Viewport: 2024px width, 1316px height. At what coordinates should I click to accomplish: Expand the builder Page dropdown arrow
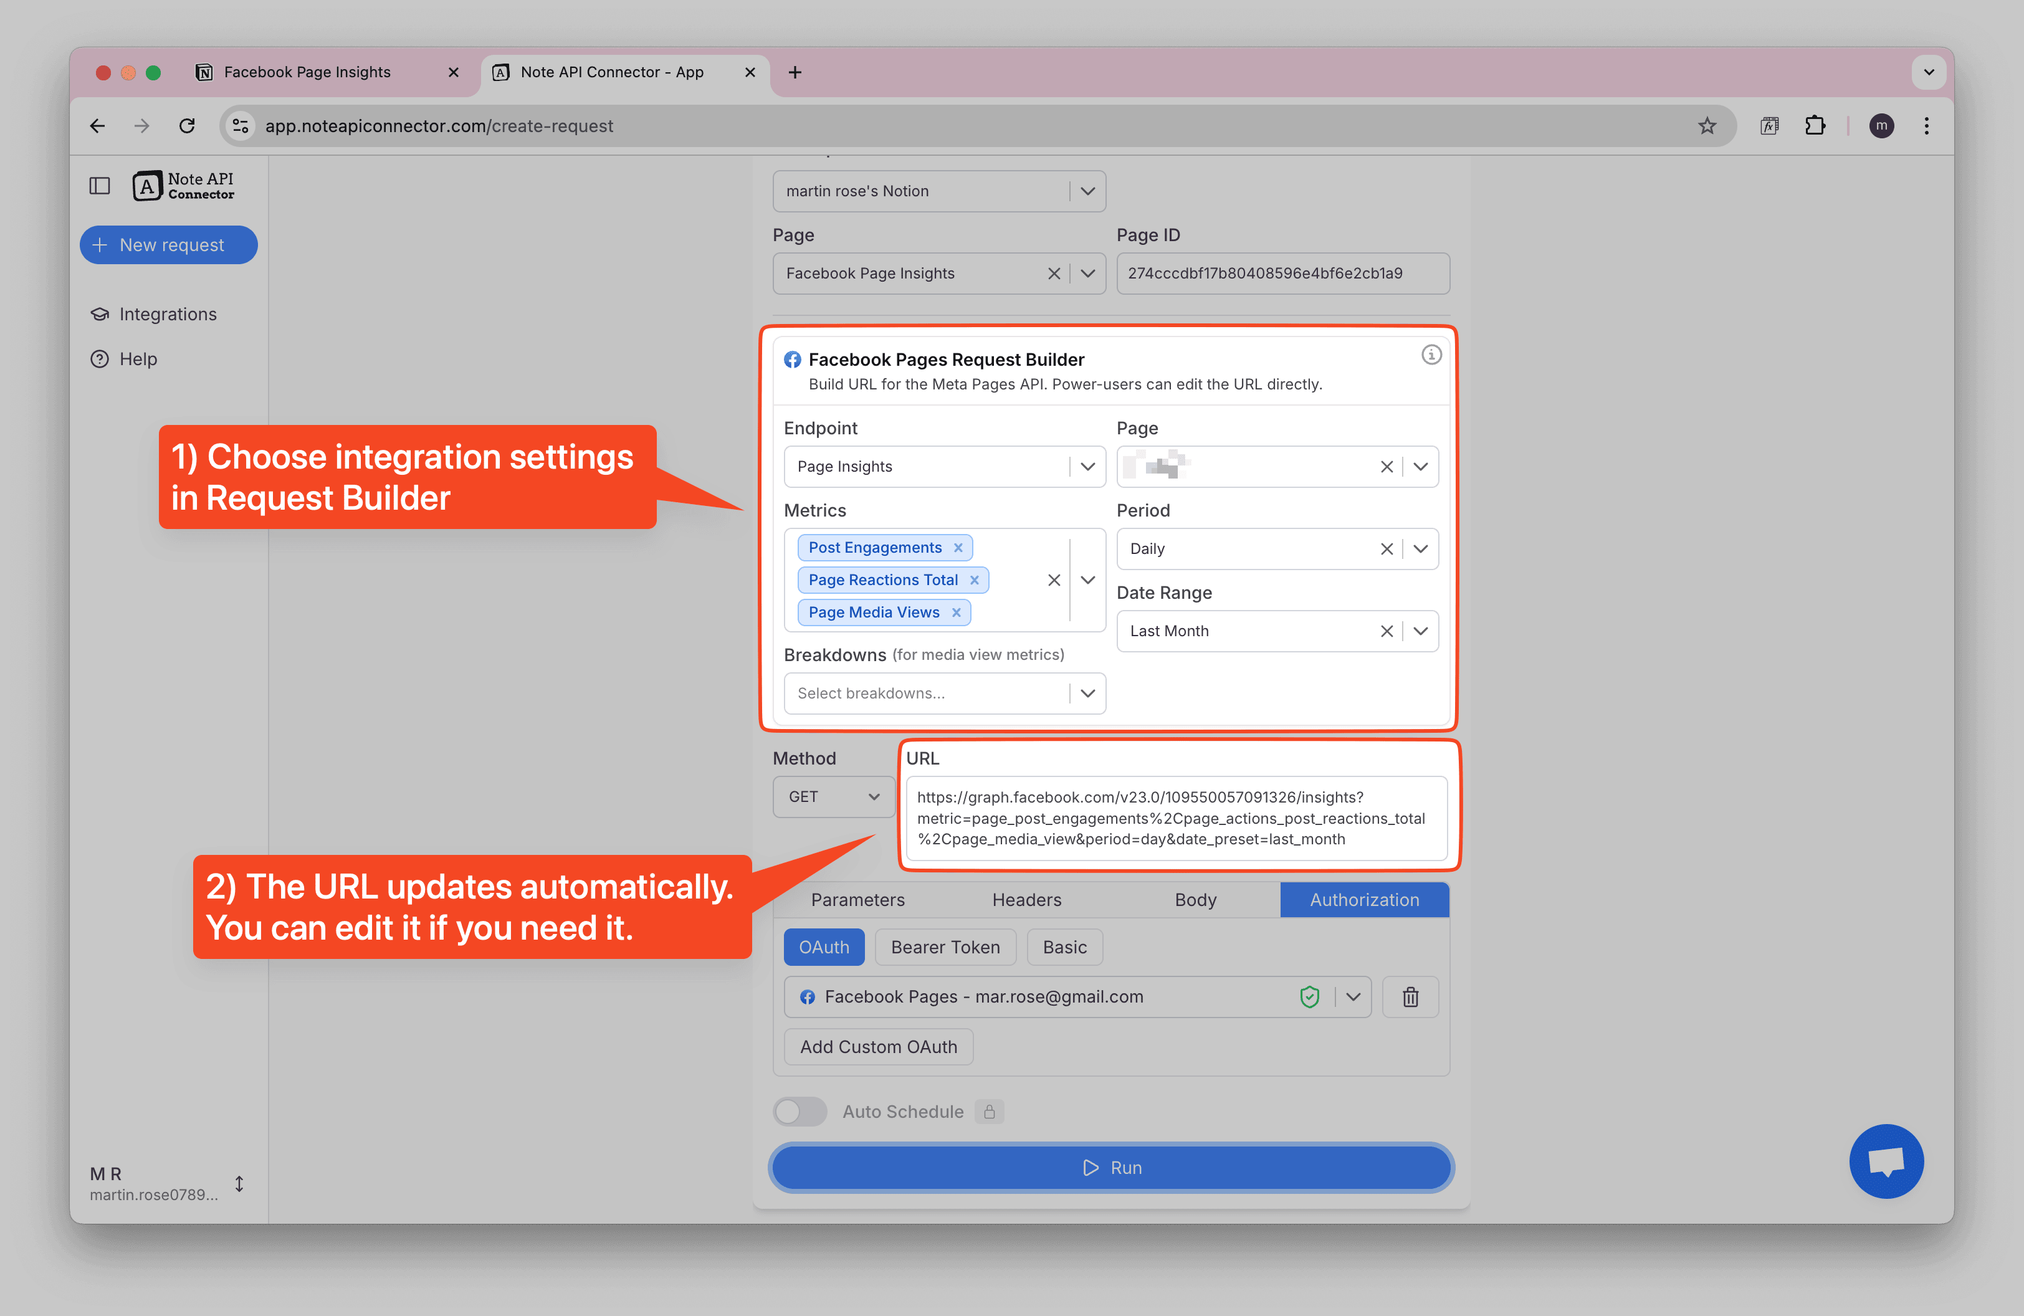(x=1420, y=466)
